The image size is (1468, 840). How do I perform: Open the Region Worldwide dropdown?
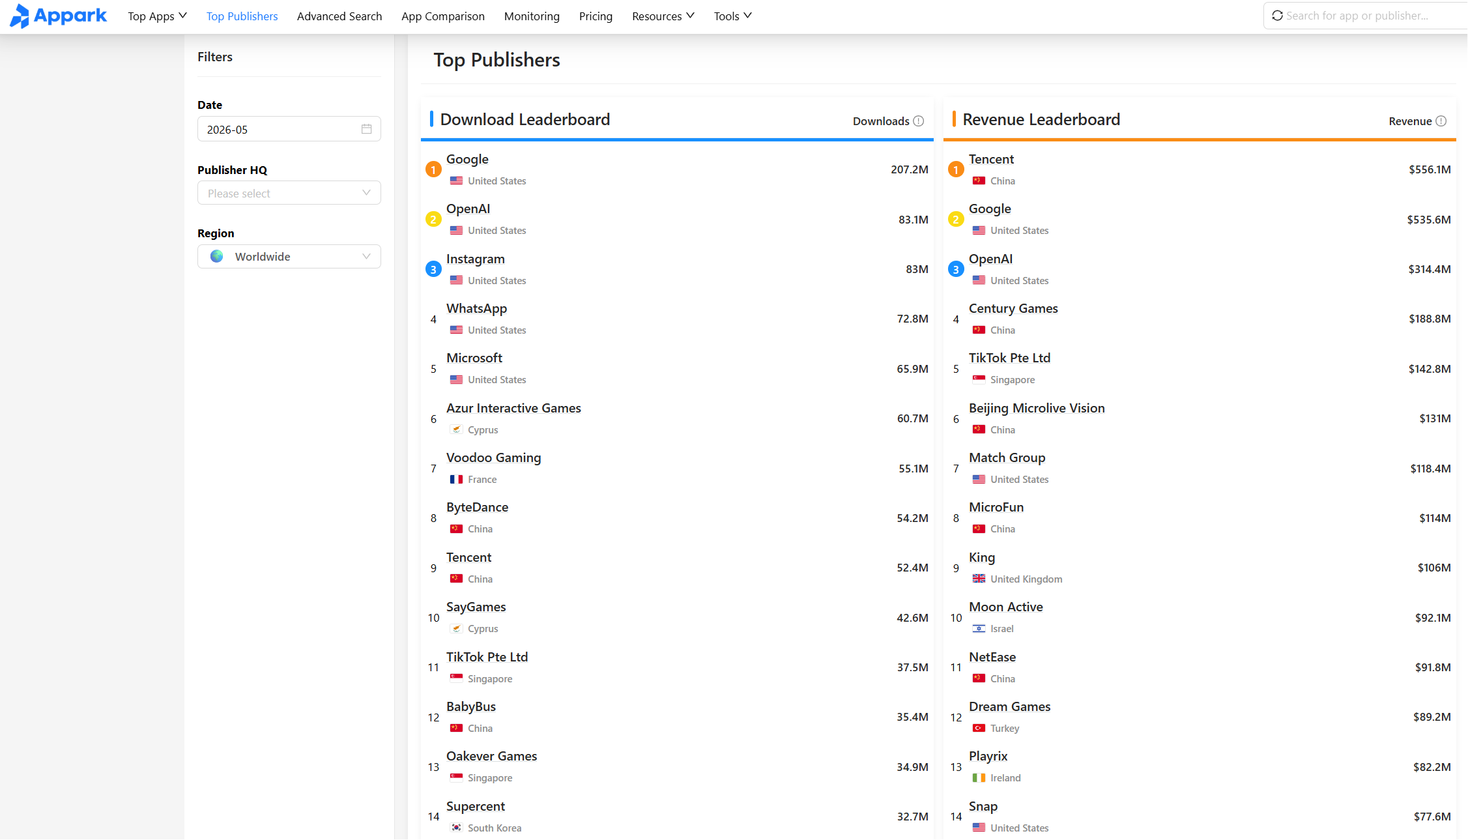click(289, 257)
